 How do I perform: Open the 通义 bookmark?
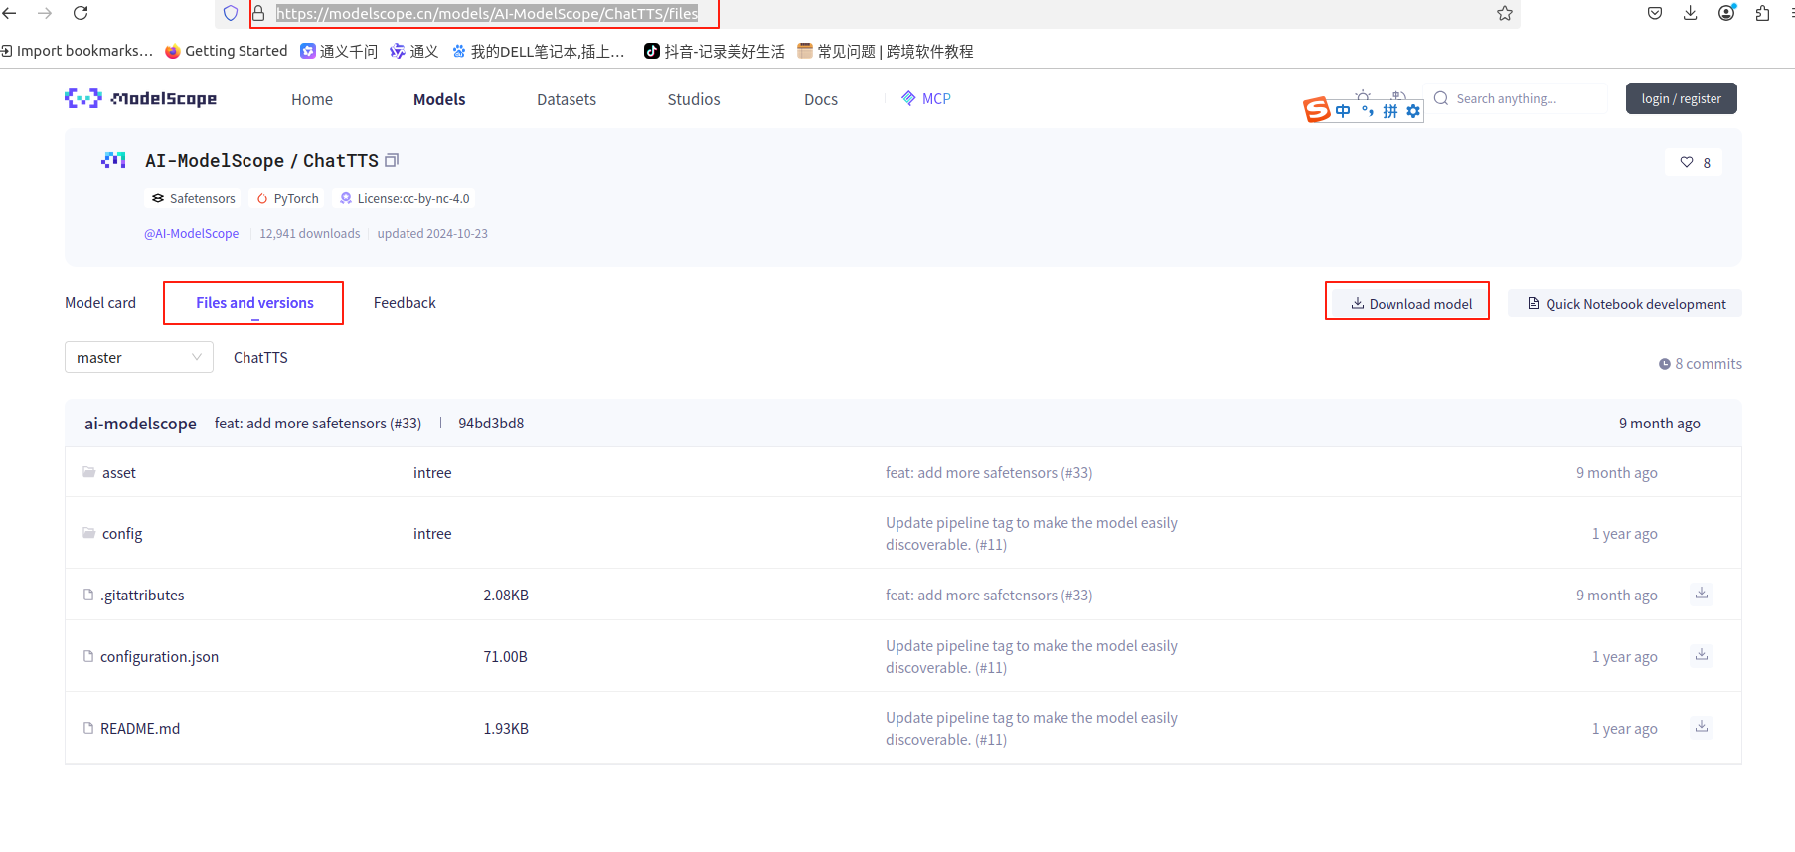tap(414, 51)
